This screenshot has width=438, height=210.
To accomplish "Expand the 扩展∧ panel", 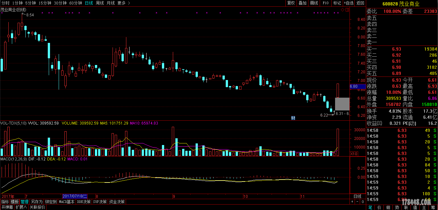I will (x=21, y=207).
